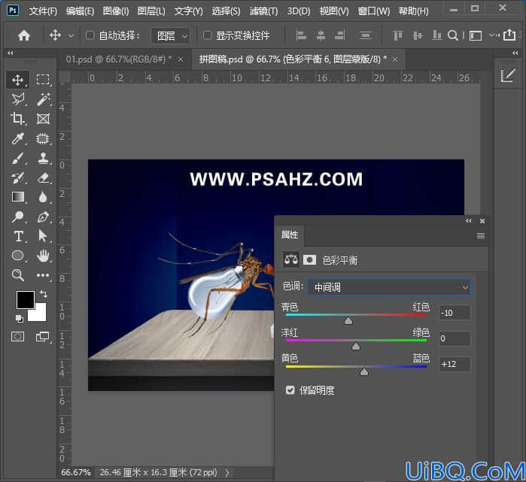The height and width of the screenshot is (482, 526).
Task: Click the 青色-红色 value field showing -10
Action: pos(455,313)
